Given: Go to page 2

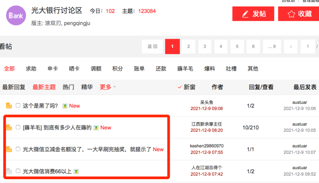Looking at the screenshot, I should [188, 47].
